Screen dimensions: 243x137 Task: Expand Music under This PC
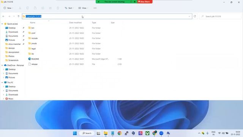click(x=3, y=99)
